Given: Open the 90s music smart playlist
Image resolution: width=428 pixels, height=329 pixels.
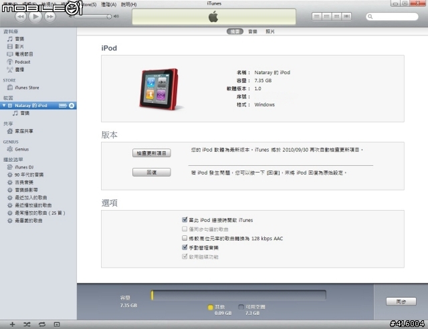Looking at the screenshot, I should 29,175.
